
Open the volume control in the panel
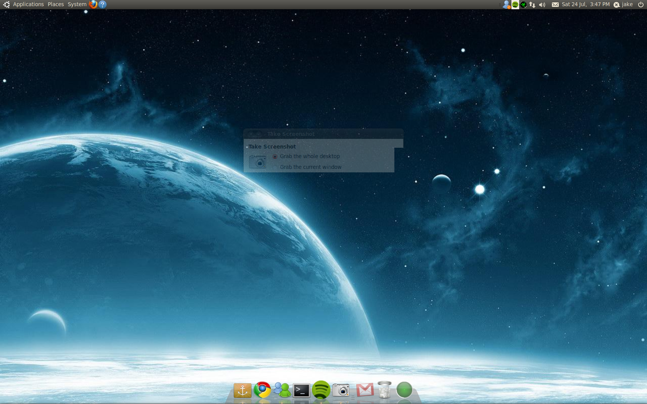point(542,5)
